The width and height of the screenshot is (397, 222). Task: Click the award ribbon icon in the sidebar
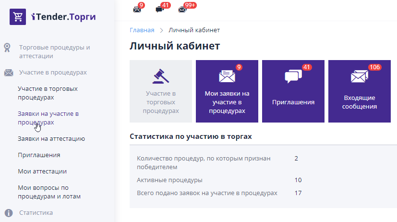point(8,48)
